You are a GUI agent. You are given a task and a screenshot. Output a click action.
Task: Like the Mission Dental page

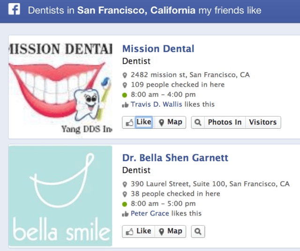138,122
